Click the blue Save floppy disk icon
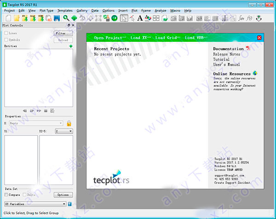276x219 pixels. pos(57,18)
